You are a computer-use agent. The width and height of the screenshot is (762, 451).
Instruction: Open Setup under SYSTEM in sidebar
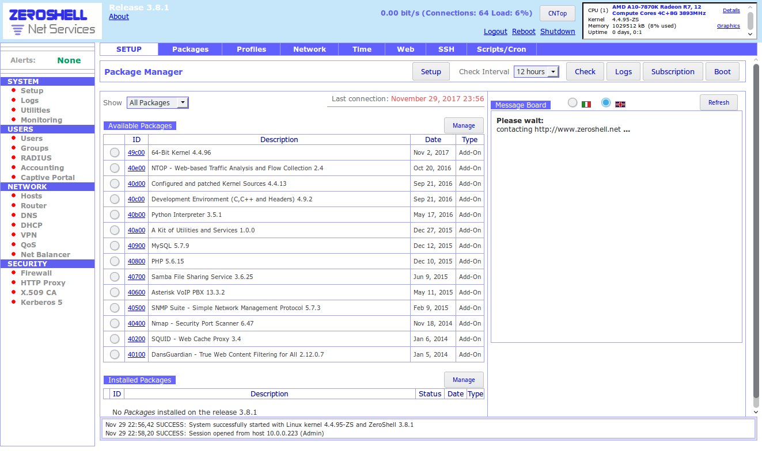[32, 91]
